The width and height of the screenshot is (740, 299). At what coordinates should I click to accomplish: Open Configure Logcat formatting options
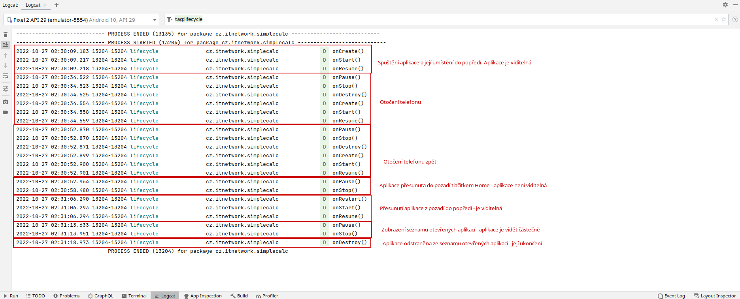6,89
